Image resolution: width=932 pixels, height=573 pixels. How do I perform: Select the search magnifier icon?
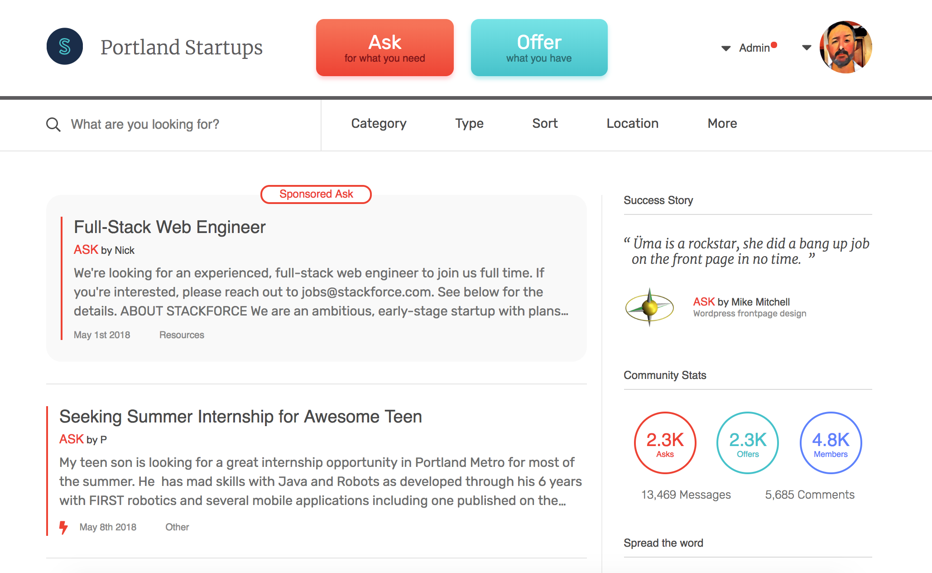coord(53,124)
